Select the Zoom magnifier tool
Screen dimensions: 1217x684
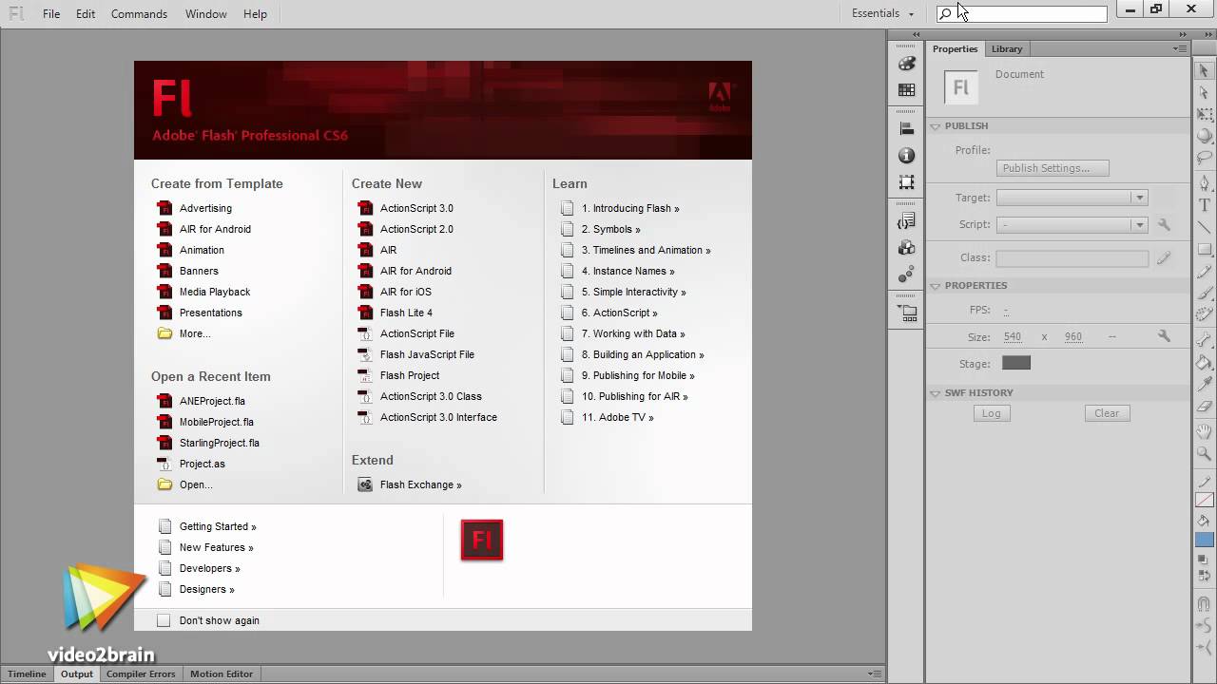coord(1204,454)
